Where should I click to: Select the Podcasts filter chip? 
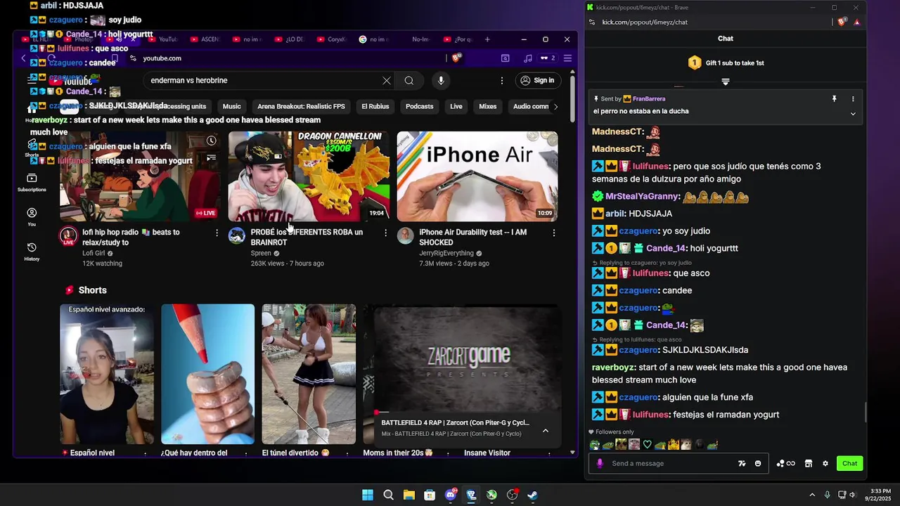pyautogui.click(x=419, y=106)
